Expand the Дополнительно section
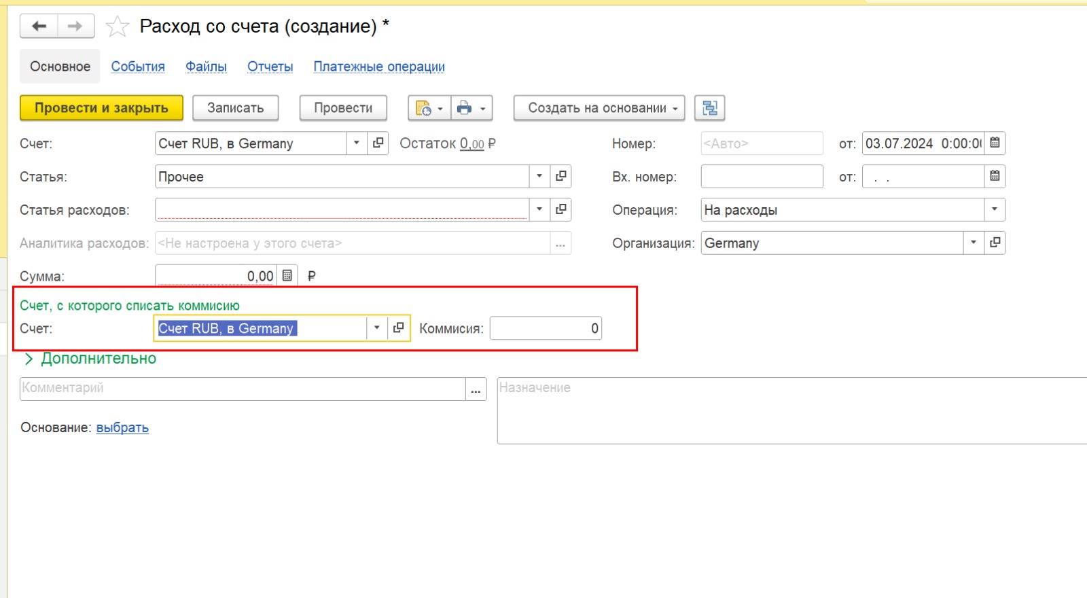 click(91, 359)
